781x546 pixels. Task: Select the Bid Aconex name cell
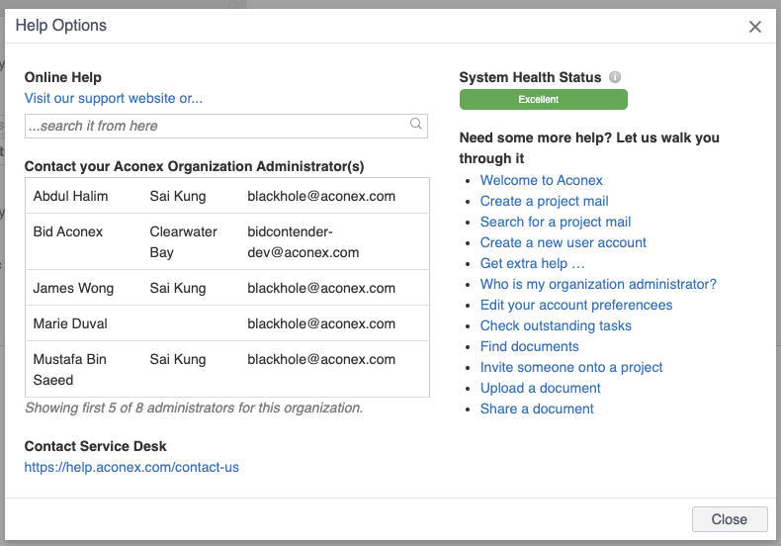(x=68, y=231)
